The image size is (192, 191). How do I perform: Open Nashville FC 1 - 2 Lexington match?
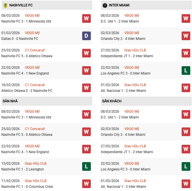pos(22,169)
